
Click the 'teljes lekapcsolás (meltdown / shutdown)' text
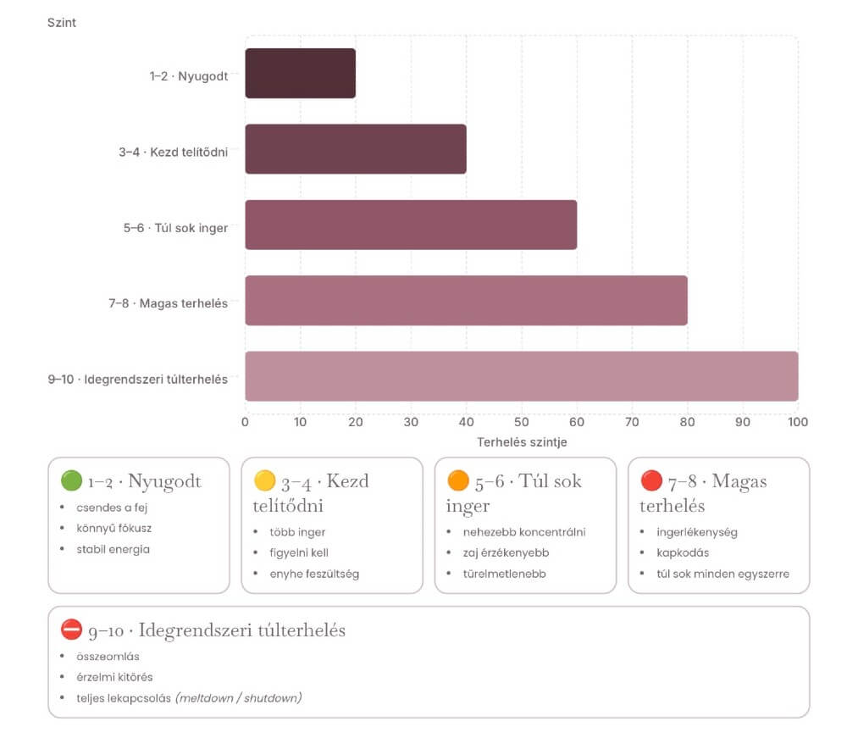pyautogui.click(x=189, y=698)
